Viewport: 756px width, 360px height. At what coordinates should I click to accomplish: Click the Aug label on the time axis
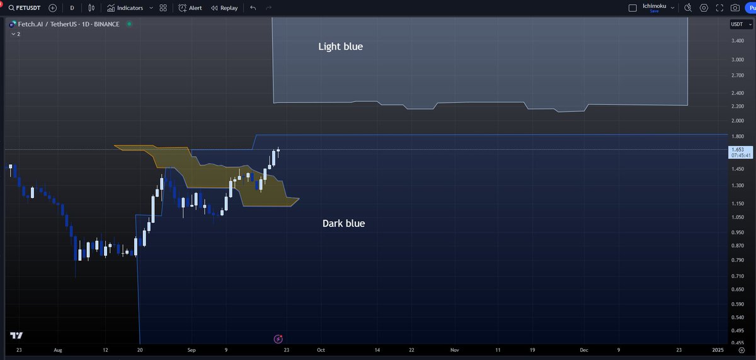click(59, 349)
